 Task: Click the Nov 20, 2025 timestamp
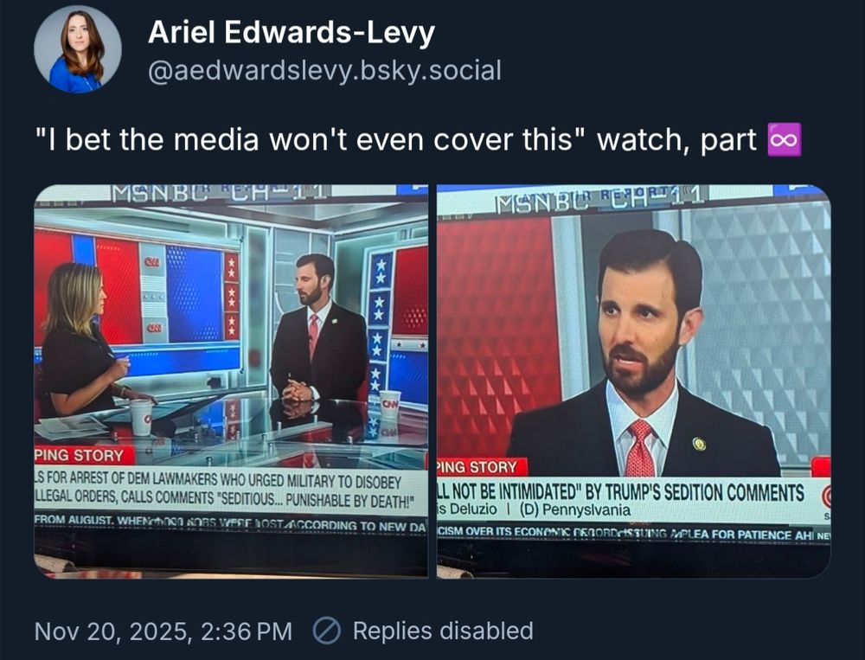point(163,631)
